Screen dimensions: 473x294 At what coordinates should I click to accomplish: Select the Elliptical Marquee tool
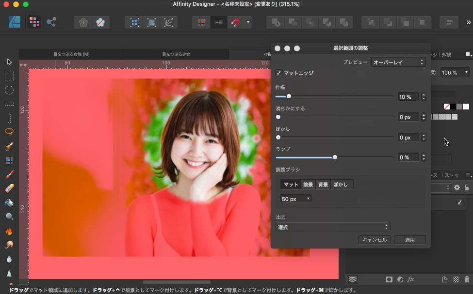click(9, 90)
